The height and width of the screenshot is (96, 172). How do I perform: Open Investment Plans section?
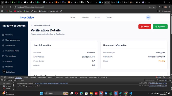click(x=11, y=51)
